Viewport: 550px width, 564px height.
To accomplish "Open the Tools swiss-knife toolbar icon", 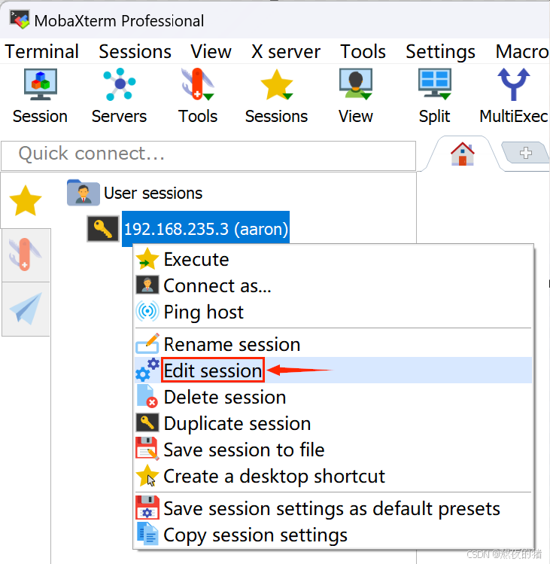I will pyautogui.click(x=198, y=96).
